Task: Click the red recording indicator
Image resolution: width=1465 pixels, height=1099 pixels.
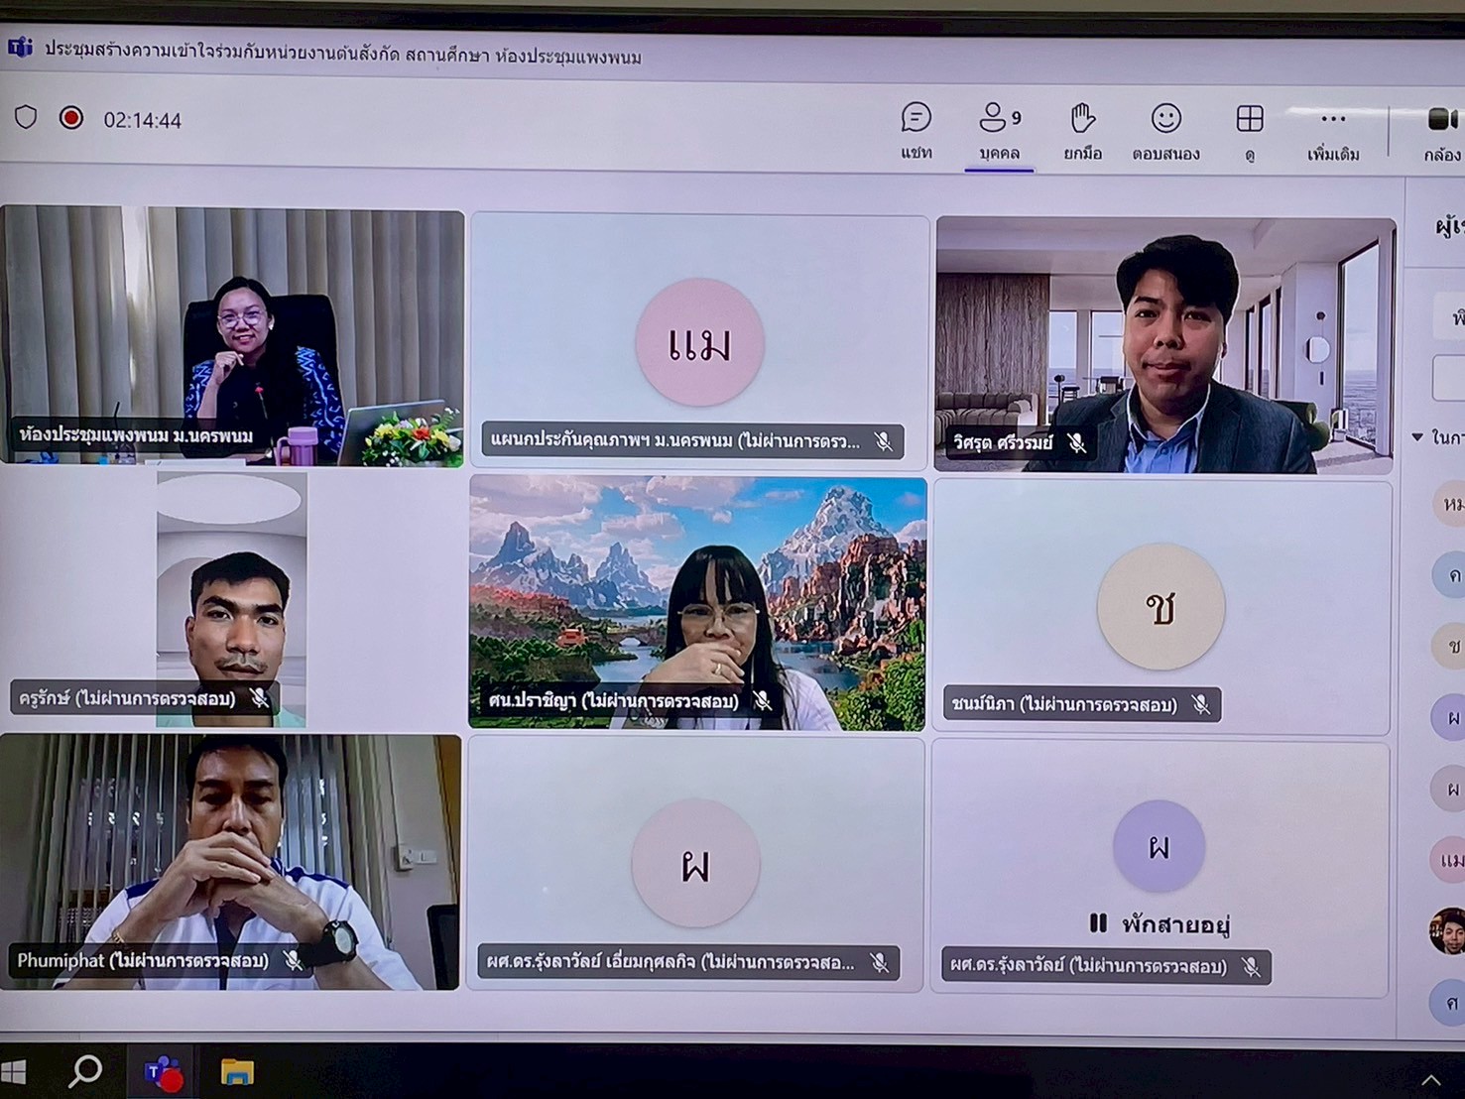Action: (70, 118)
